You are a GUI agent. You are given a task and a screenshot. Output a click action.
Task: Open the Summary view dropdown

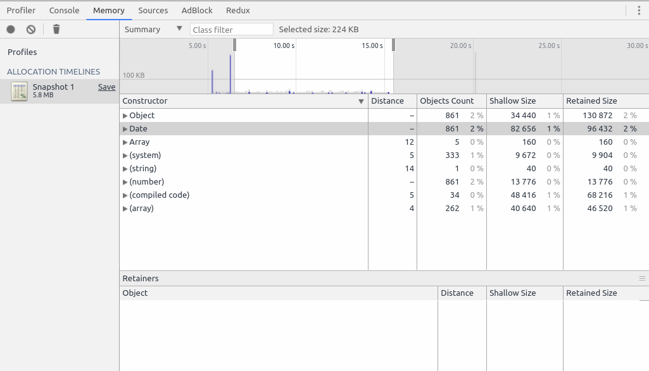(x=153, y=29)
